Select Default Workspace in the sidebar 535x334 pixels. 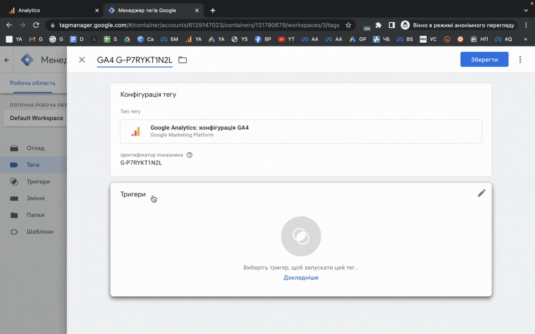(35, 118)
